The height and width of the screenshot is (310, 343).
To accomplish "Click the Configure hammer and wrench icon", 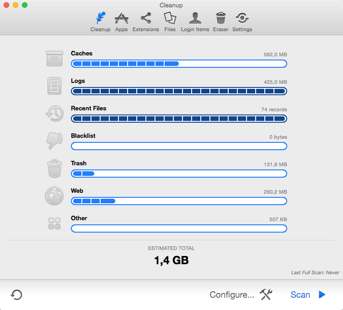I will [x=266, y=294].
